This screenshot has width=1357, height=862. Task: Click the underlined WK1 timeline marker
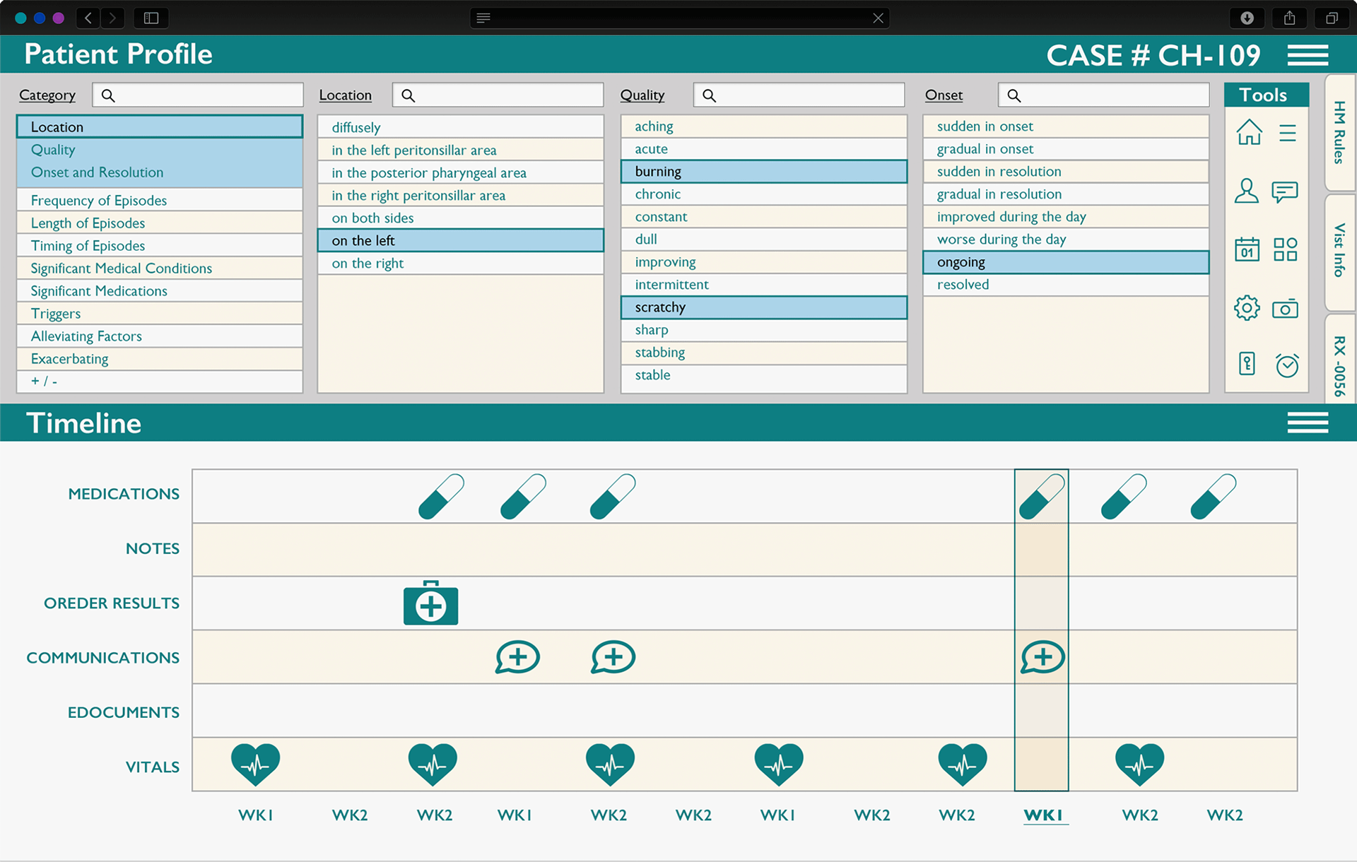pos(1044,815)
